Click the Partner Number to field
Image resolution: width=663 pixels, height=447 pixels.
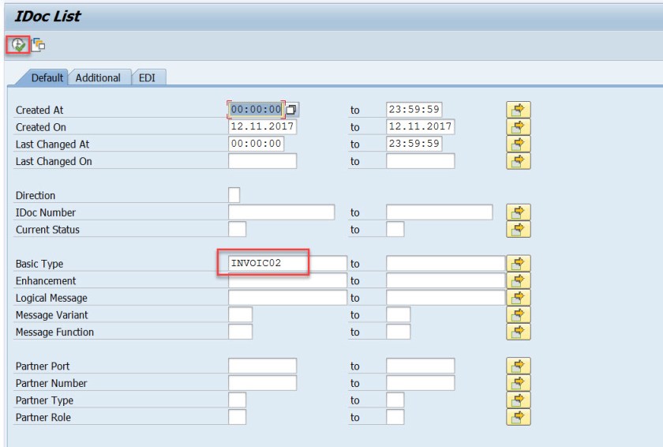coord(420,383)
